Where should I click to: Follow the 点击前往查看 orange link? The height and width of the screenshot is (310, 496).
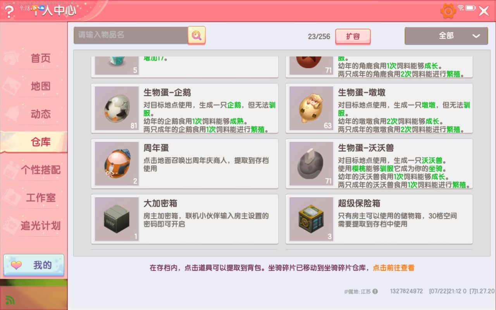click(x=394, y=268)
